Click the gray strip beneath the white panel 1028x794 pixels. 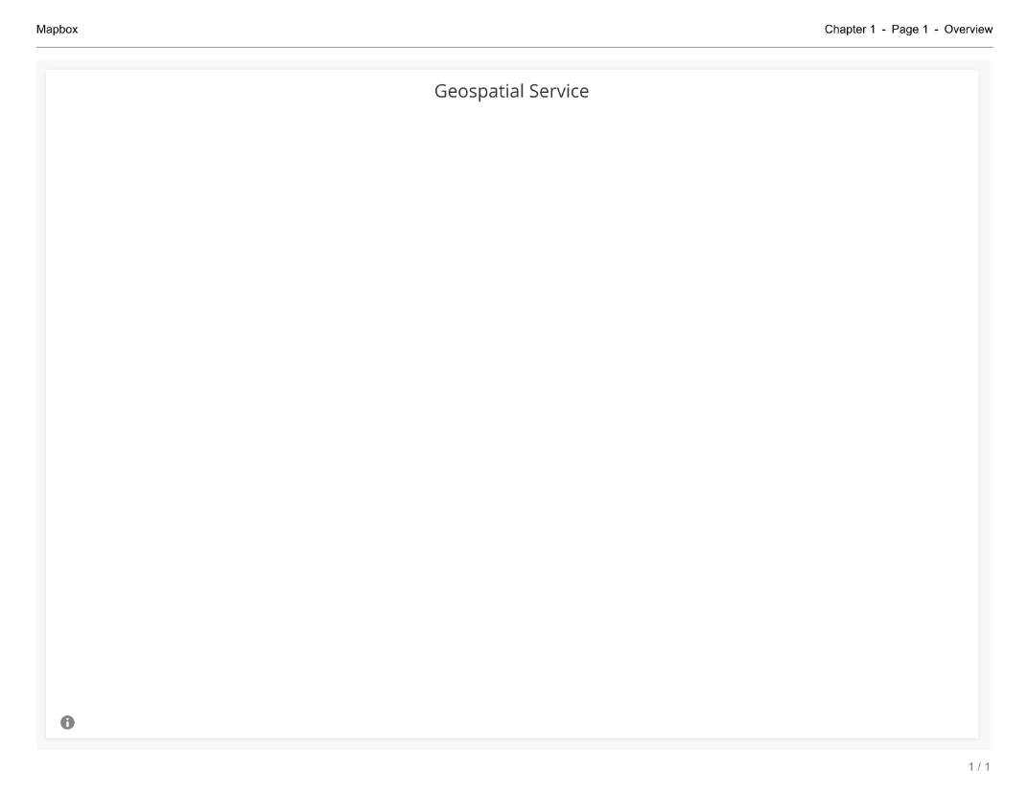click(511, 743)
